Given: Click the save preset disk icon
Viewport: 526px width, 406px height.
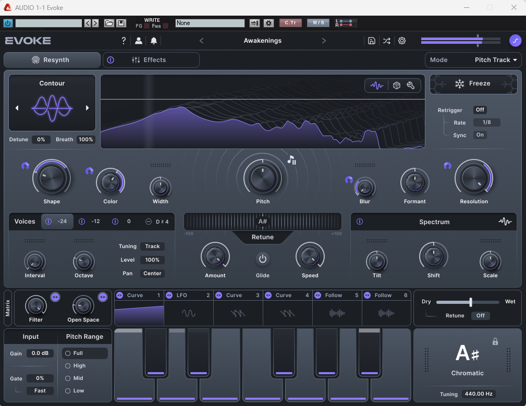Looking at the screenshot, I should [371, 41].
